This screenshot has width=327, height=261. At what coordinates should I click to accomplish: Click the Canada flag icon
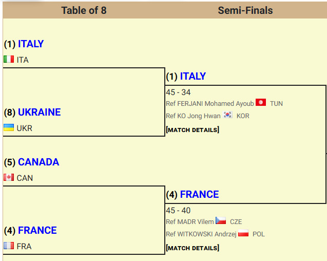click(9, 178)
